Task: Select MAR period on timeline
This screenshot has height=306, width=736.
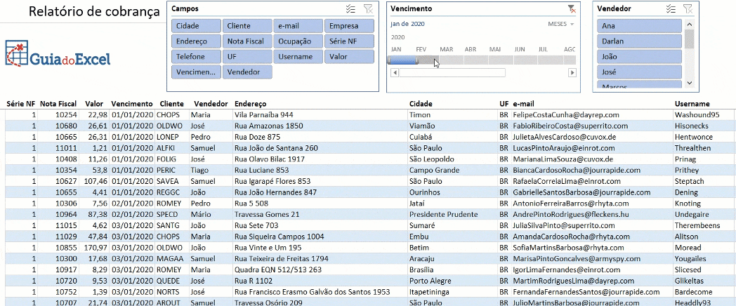Action: 451,60
